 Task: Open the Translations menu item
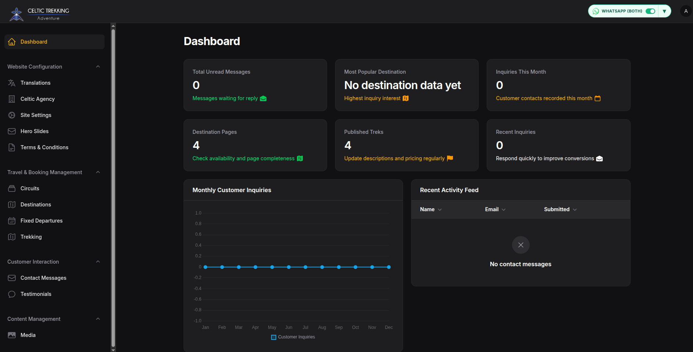click(54, 83)
